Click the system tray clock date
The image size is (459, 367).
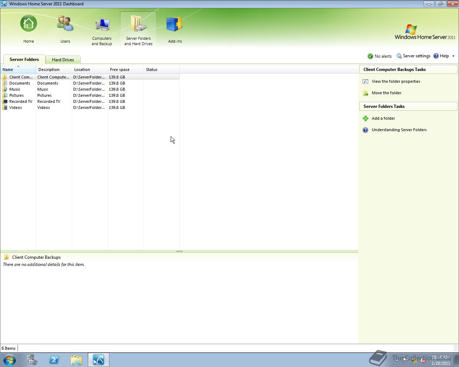pyautogui.click(x=441, y=363)
